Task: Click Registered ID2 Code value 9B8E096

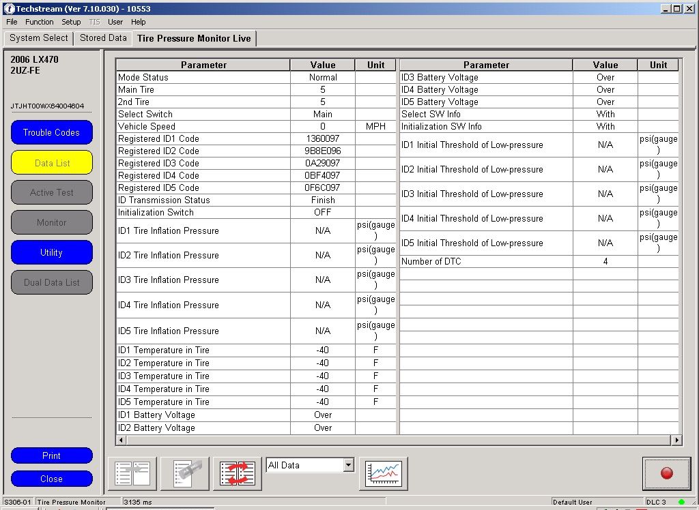Action: (x=323, y=151)
